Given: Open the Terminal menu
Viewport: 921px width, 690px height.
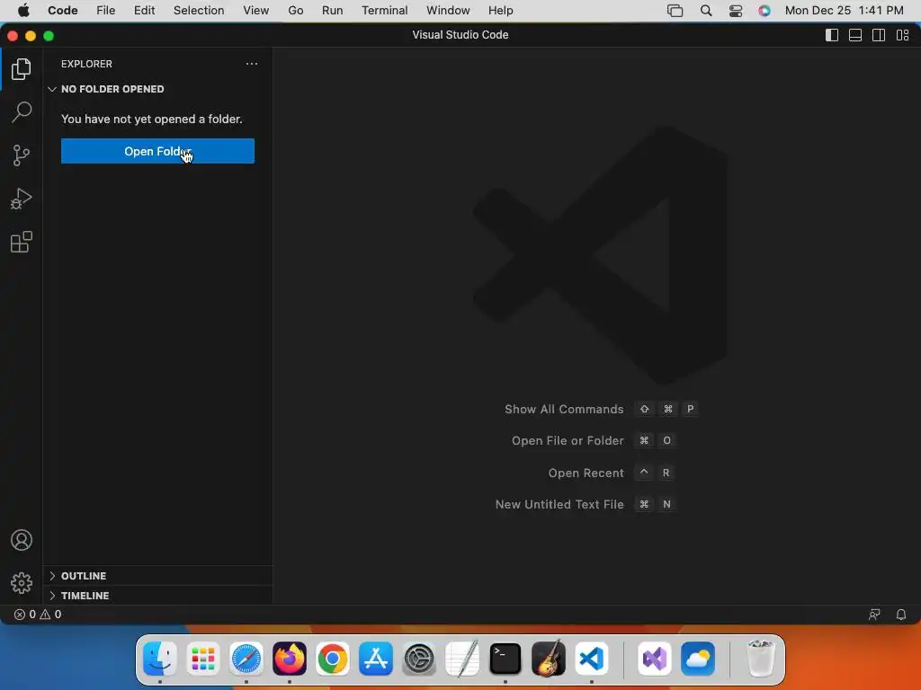Looking at the screenshot, I should 385,11.
